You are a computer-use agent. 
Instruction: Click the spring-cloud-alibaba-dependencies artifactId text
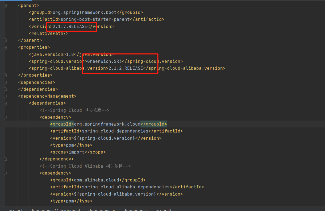click(126, 187)
